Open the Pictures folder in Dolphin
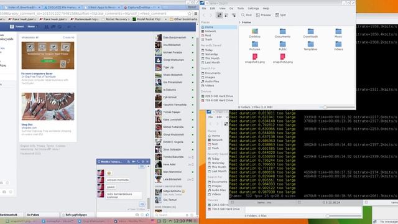The width and height of the screenshot is (398, 224). 254,46
